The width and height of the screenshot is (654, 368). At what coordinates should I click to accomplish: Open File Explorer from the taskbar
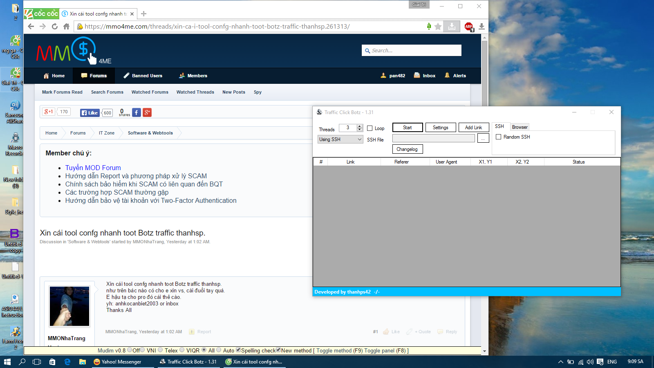pos(82,362)
